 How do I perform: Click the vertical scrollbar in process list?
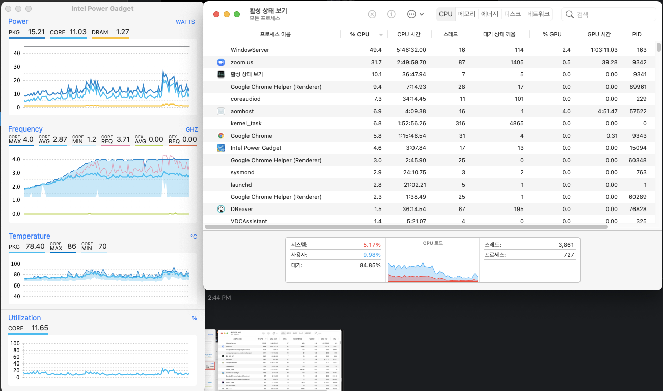(x=658, y=47)
